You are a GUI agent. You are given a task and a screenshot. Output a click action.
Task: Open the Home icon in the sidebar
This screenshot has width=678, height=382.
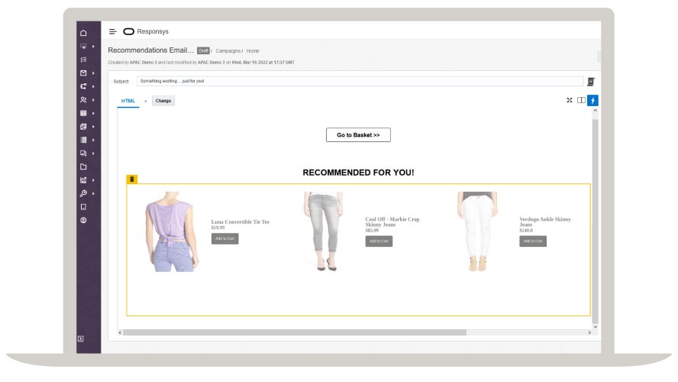coord(83,33)
